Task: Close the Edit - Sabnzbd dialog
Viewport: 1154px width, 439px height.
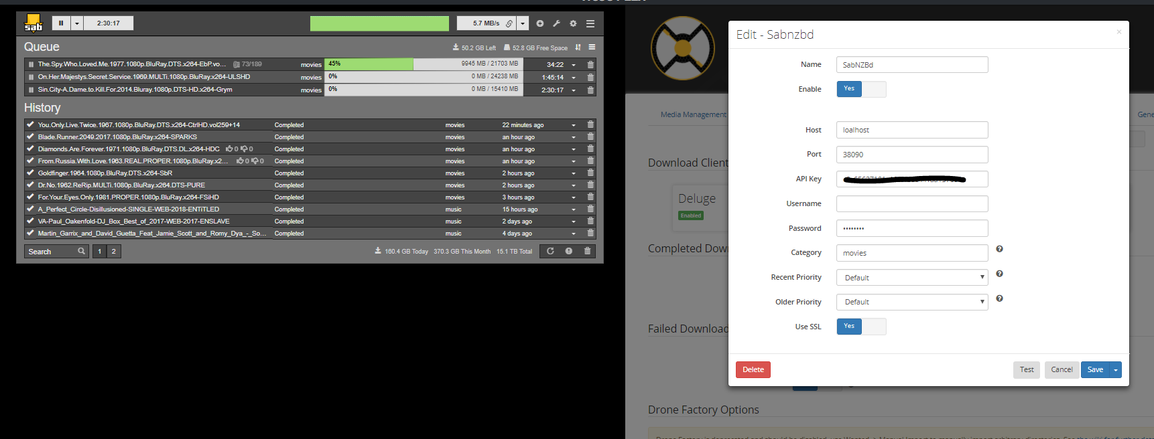Action: 1118,31
